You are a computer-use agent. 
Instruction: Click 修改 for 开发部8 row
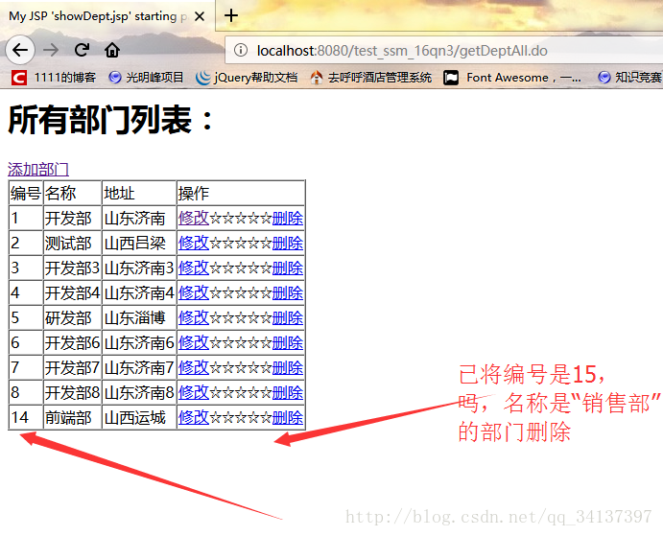[194, 393]
